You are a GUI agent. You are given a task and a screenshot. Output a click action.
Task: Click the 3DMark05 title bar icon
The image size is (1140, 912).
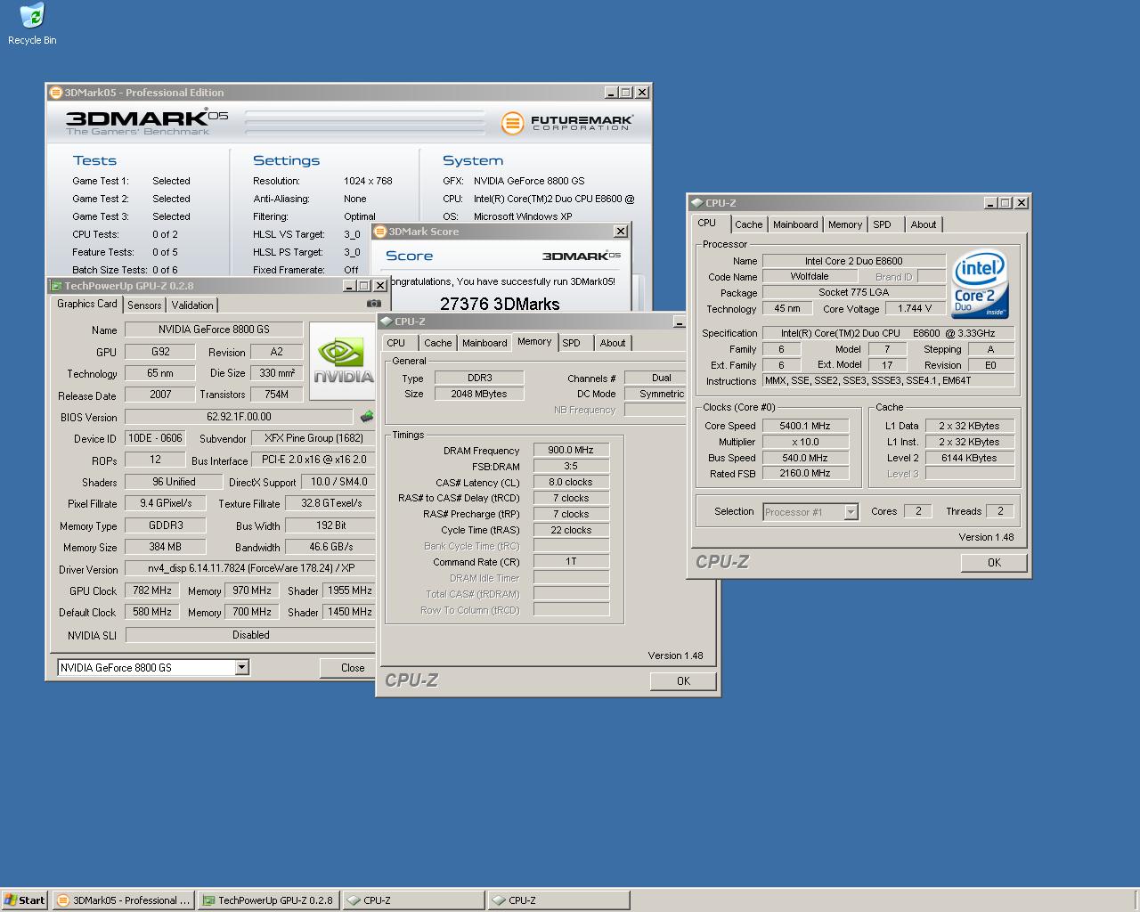[x=56, y=93]
